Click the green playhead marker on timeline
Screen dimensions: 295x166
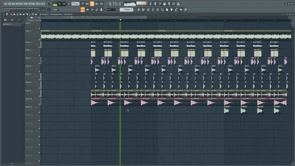point(121,20)
